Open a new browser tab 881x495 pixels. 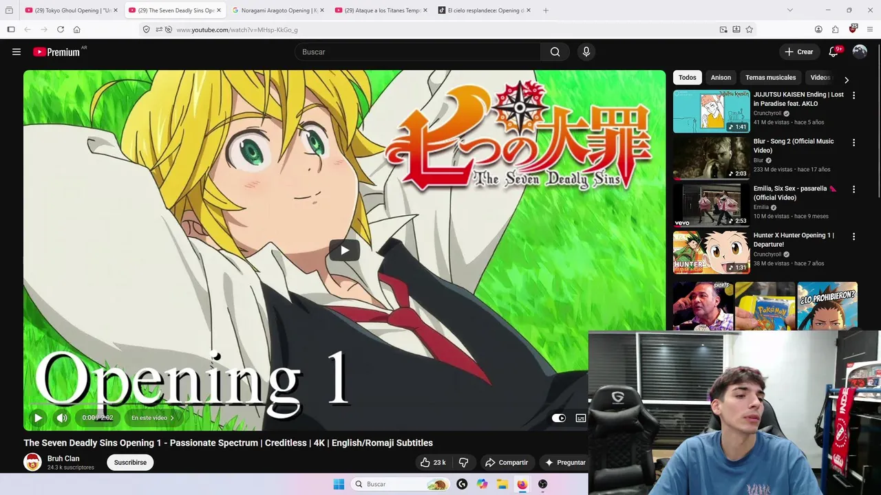pos(546,10)
